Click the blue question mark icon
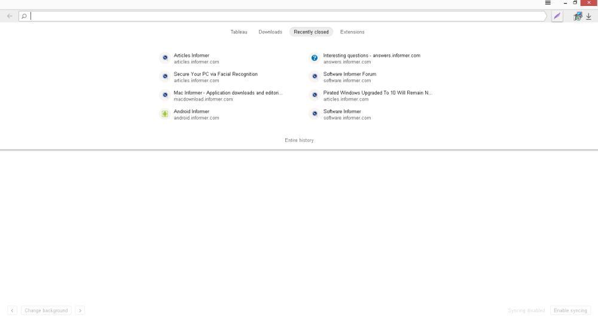 [315, 58]
